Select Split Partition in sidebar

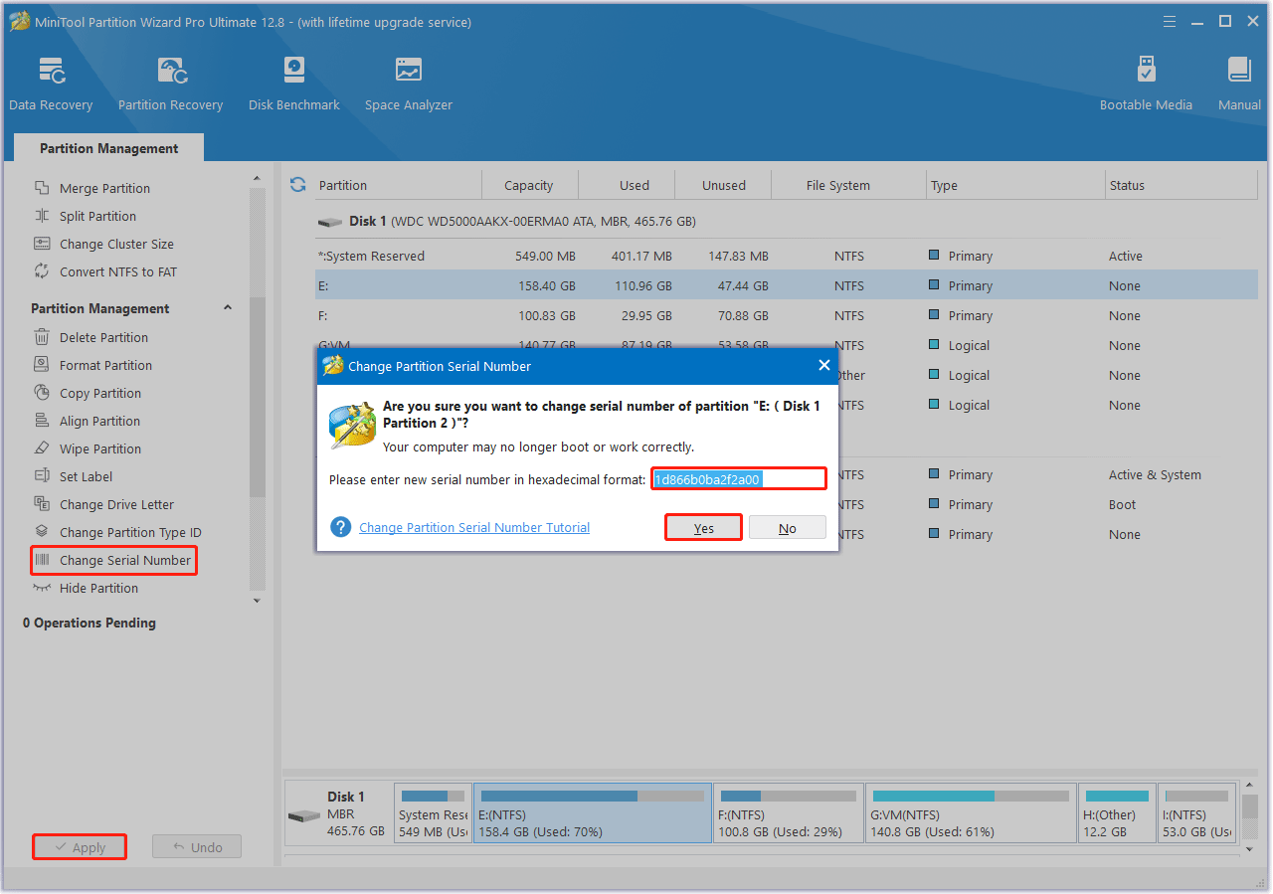coord(97,216)
